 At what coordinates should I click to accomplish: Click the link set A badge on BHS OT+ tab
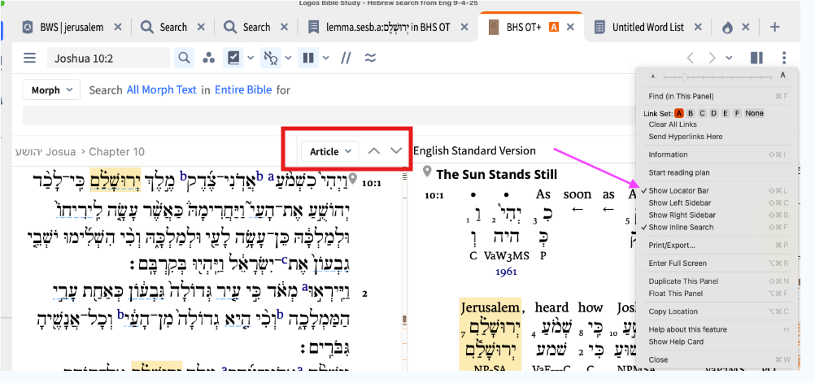coord(554,27)
